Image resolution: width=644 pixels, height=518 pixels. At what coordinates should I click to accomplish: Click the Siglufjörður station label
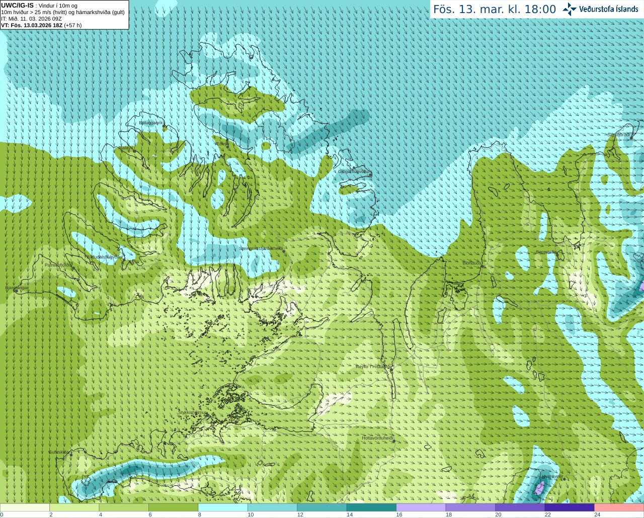pyautogui.click(x=618, y=135)
